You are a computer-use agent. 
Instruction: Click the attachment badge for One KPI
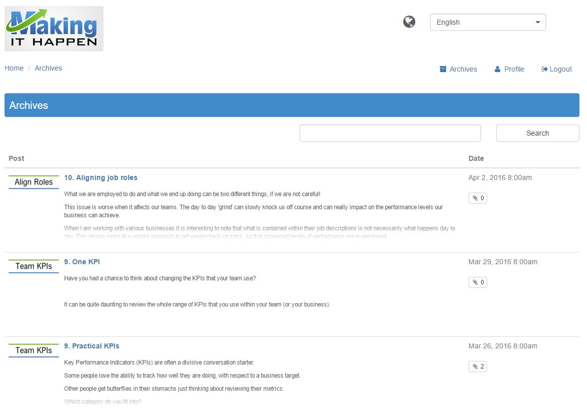click(478, 282)
